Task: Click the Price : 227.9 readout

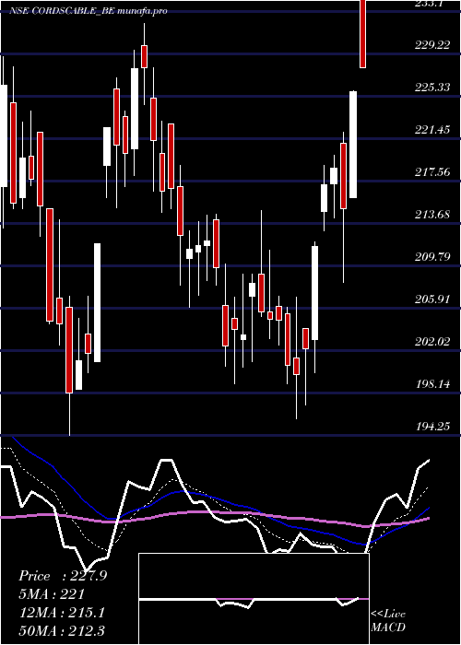Action: click(63, 576)
